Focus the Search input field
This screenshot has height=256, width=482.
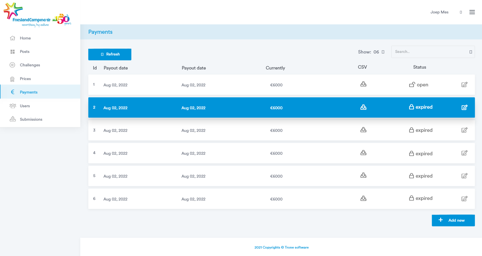tap(430, 52)
